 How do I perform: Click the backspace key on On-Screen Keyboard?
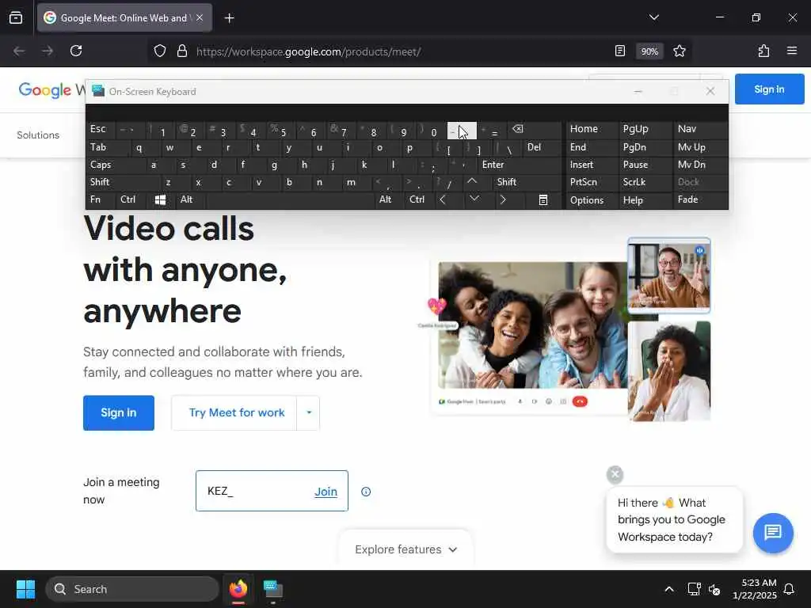517,129
